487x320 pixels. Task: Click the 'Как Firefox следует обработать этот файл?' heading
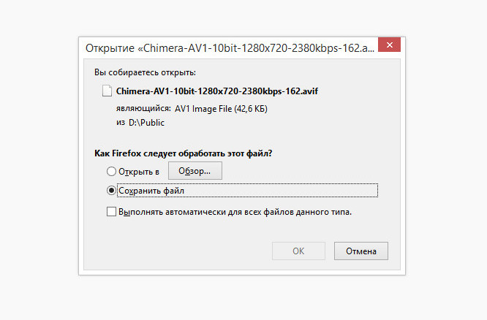(x=184, y=153)
